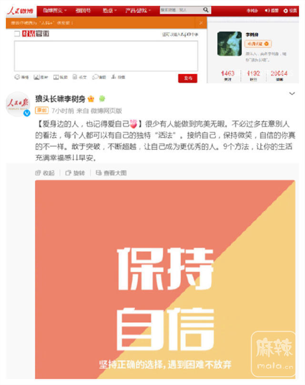The image size is (305, 385).
Task: Open the long article document icon
Action: coord(75,77)
